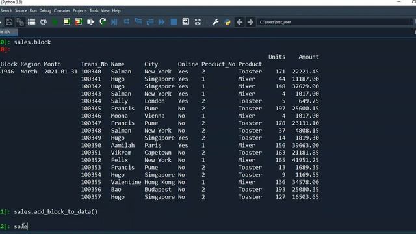Click the city 'Paris'
Screen dimensions: 416x234
[x=153, y=146]
